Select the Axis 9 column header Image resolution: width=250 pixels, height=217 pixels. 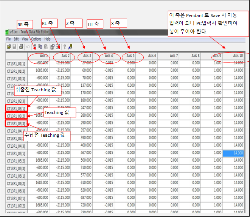click(x=212, y=56)
